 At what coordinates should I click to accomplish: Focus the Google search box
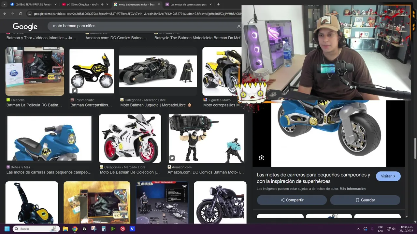tap(143, 26)
